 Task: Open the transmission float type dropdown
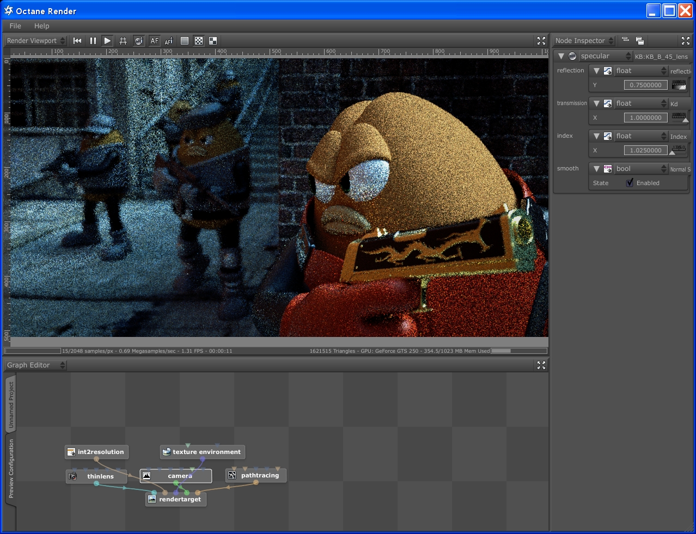(x=641, y=103)
